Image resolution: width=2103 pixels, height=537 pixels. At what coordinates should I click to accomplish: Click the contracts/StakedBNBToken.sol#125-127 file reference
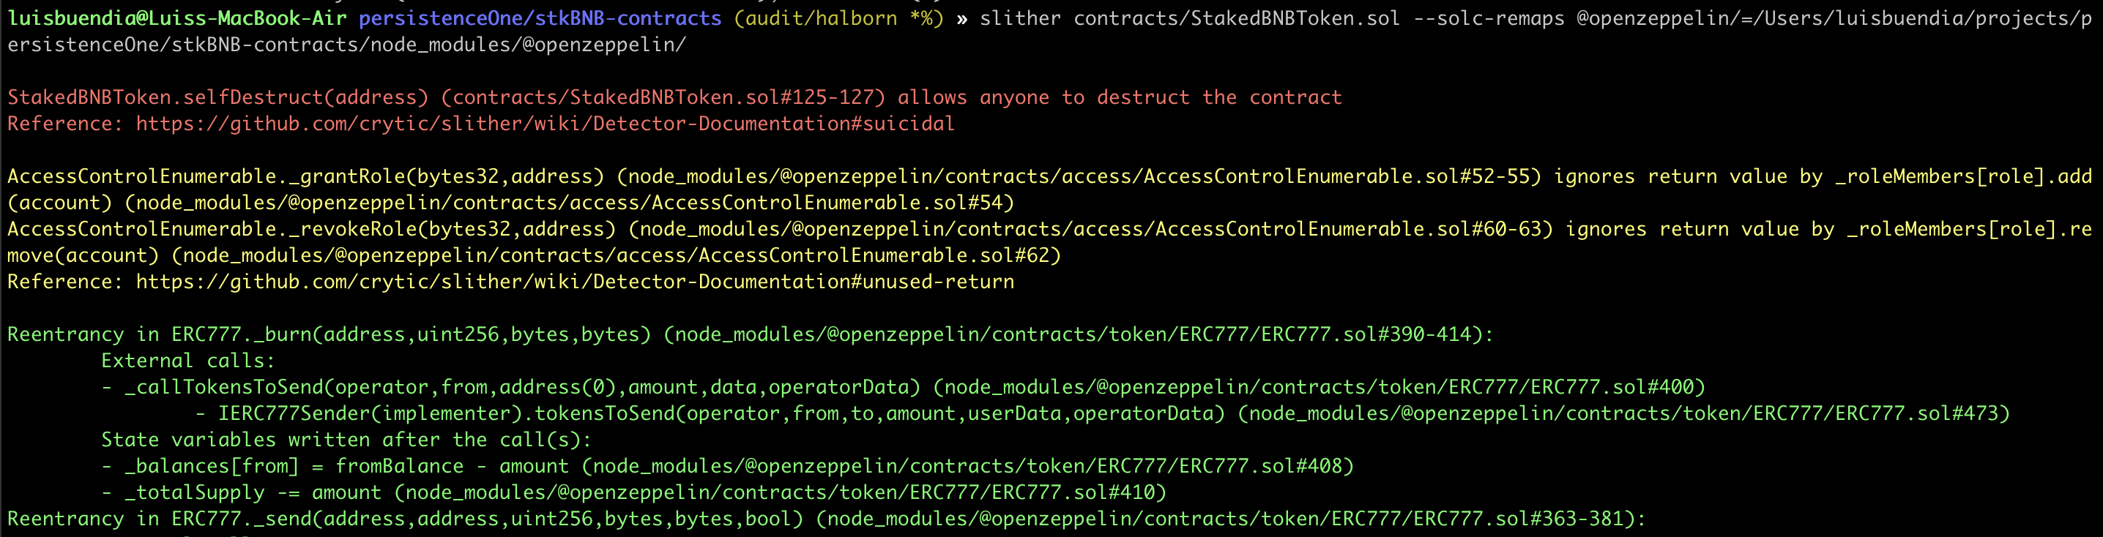point(663,97)
